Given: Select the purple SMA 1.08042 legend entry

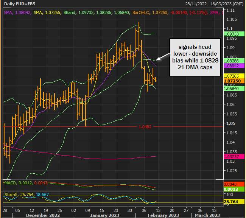Looking at the screenshot, I should pos(17,12).
